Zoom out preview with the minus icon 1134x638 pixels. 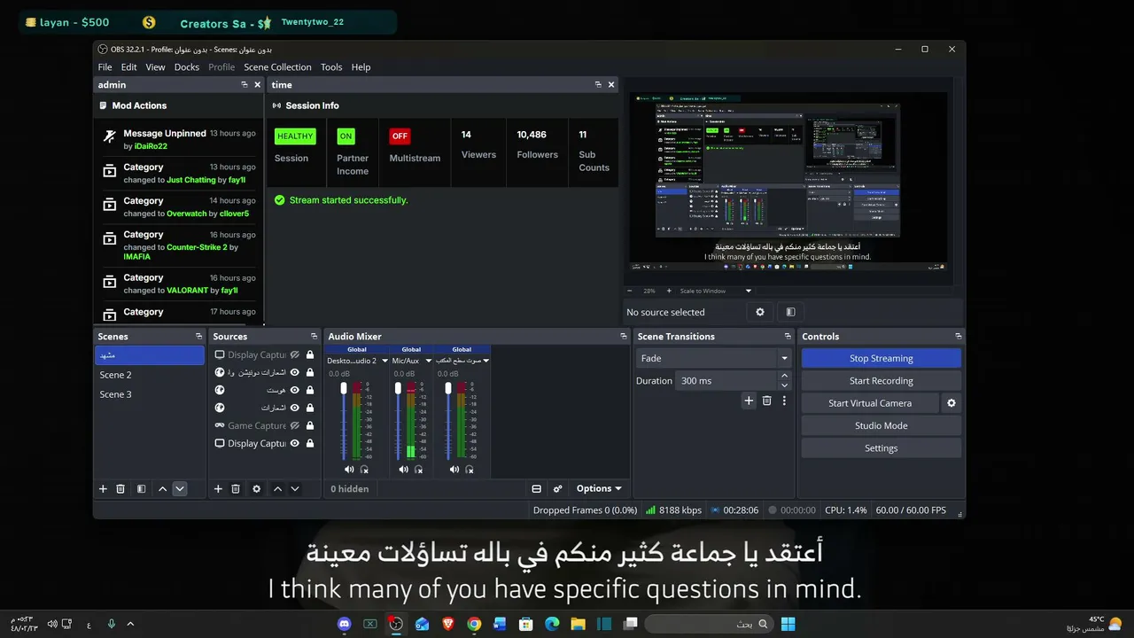(x=629, y=291)
